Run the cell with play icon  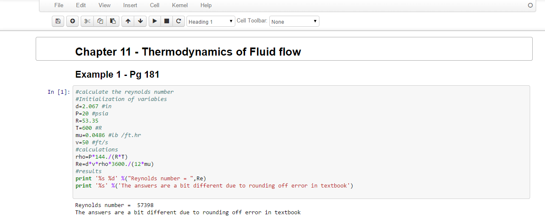tap(155, 21)
